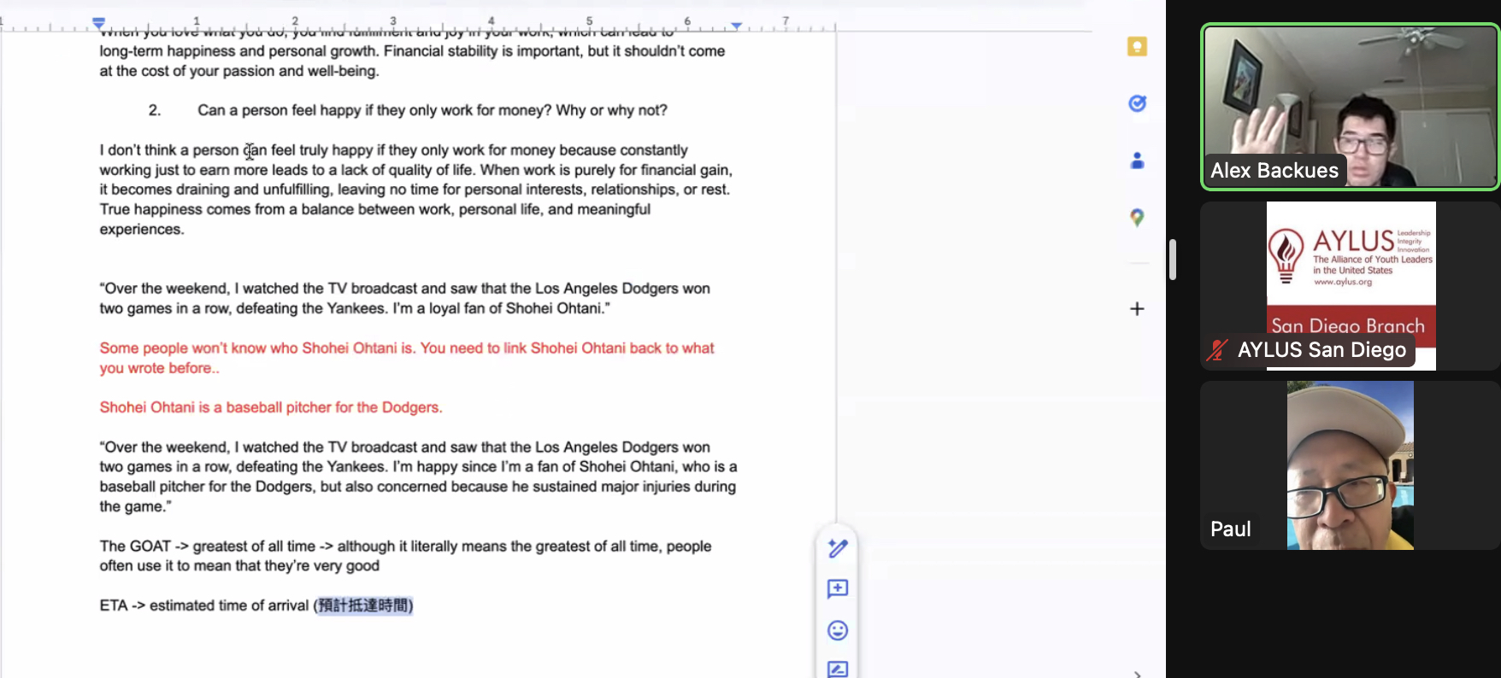Click the red line 'Some people won't know who'

407,348
